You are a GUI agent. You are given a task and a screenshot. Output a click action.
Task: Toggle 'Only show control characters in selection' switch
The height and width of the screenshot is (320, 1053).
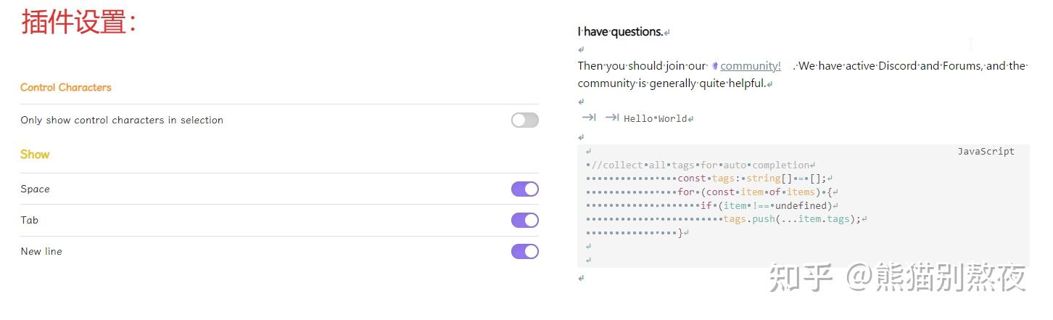pos(524,120)
